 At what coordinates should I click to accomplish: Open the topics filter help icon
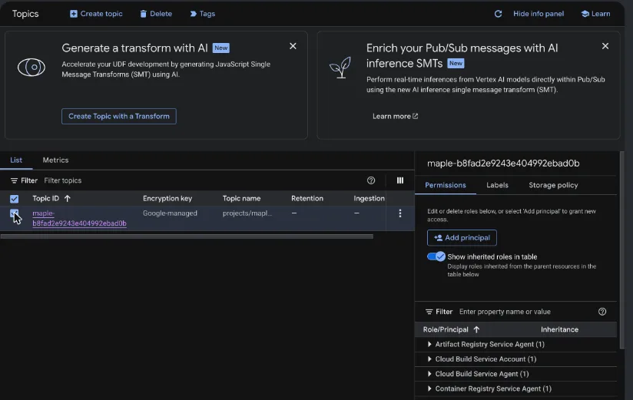pos(371,180)
